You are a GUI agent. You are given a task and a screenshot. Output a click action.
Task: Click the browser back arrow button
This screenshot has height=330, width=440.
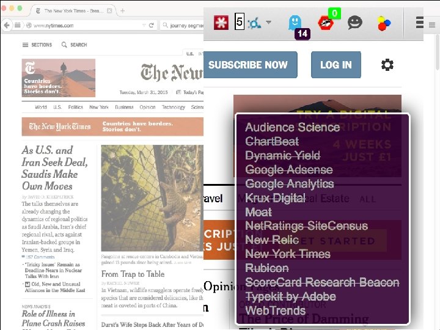pos(7,25)
